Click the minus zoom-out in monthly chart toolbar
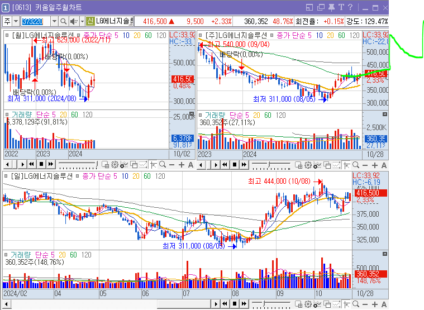The height and width of the screenshot is (310, 424). pyautogui.click(x=171, y=165)
